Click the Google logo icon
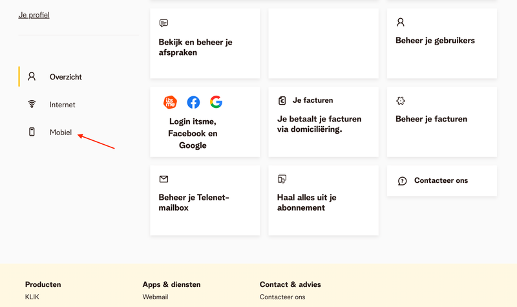This screenshot has height=307, width=517. coord(216,102)
